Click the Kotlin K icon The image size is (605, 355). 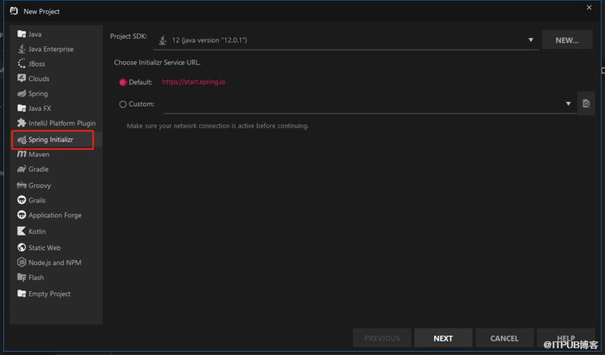22,231
